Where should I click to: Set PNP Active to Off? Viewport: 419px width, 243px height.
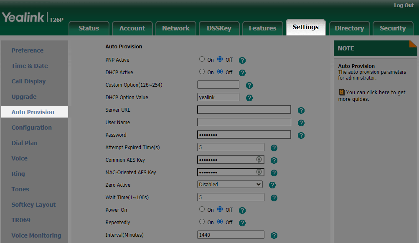(x=220, y=59)
